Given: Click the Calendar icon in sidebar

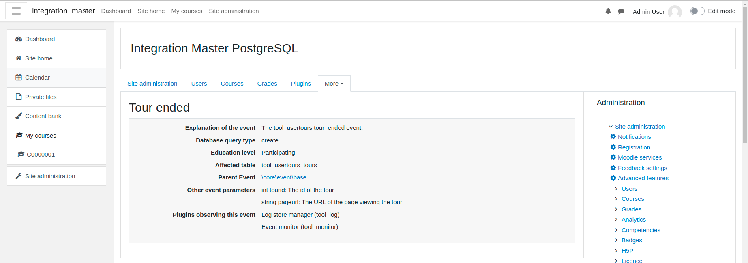Looking at the screenshot, I should (19, 78).
